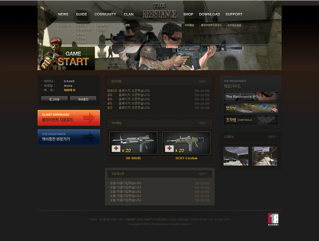Click the HK MG45 item name
Viewport: 319px width, 241px height.
pos(133,158)
